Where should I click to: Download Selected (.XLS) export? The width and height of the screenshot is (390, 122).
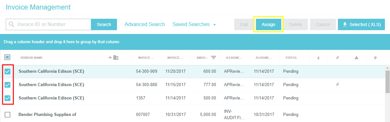coord(361,24)
